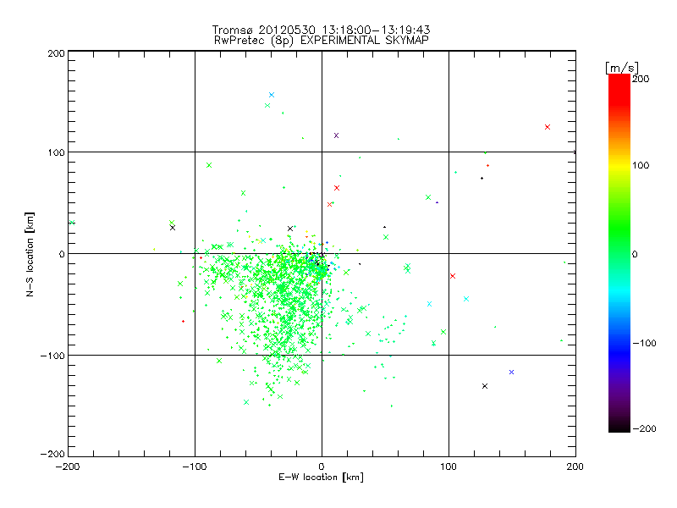677x508 pixels.
Task: Click the y-axis tick label '100'
Action: 56,152
